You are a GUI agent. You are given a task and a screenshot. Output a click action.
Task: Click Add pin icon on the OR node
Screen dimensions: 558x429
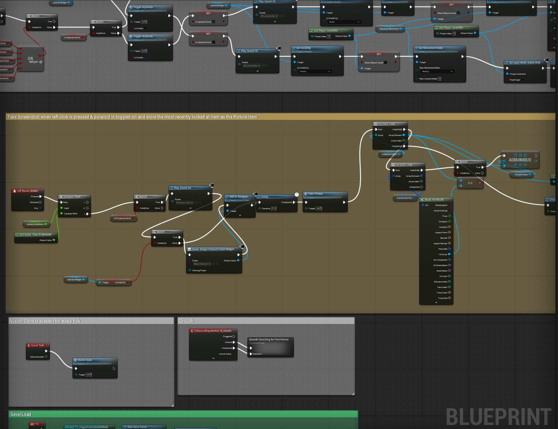point(41,62)
